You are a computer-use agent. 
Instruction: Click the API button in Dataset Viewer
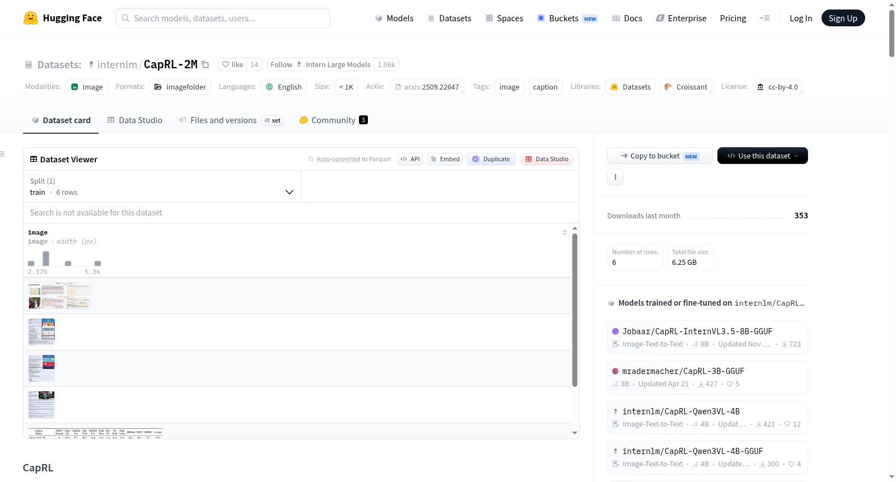coord(410,159)
